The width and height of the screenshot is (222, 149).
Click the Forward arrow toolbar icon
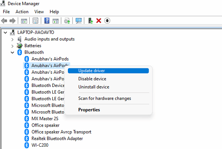(x=12, y=21)
